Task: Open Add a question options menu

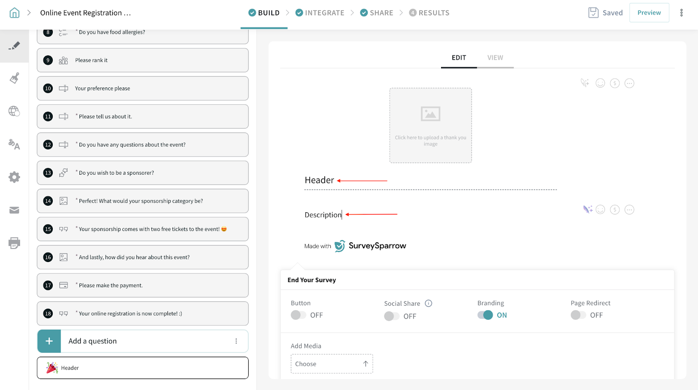Action: click(236, 341)
